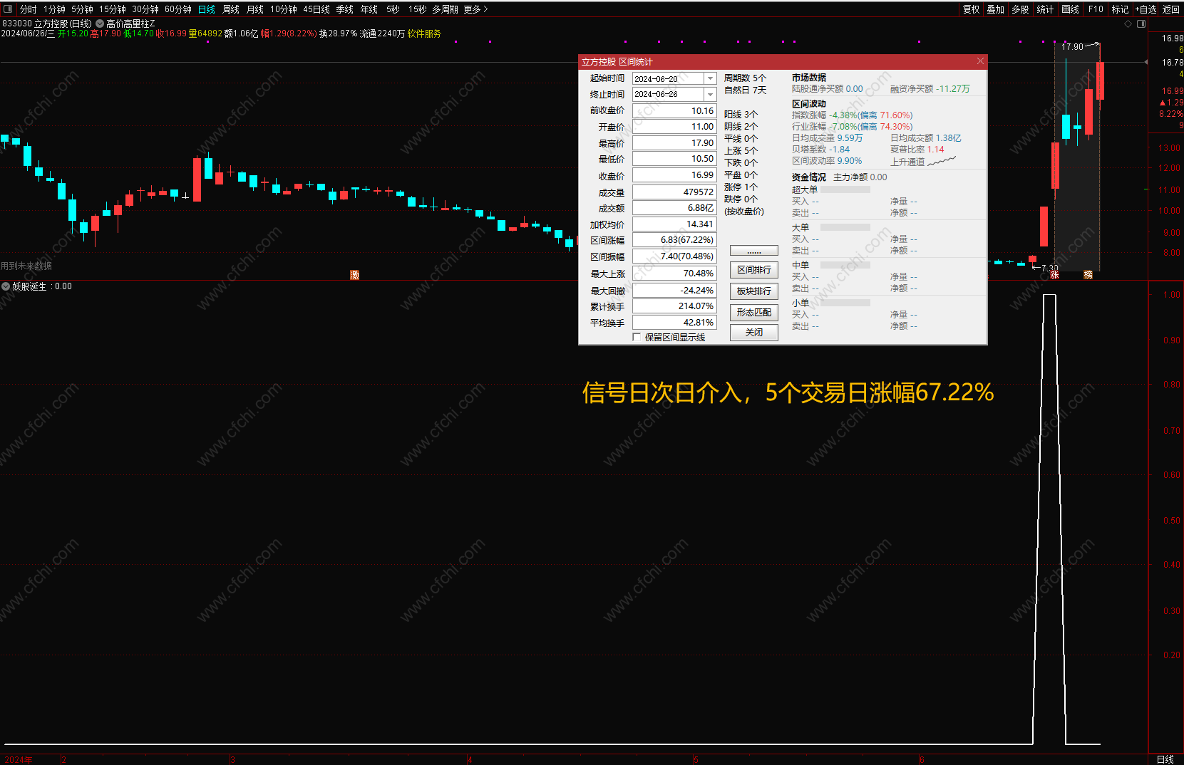This screenshot has height=765, width=1184.
Task: Click the 形态匹配 button
Action: tap(754, 313)
